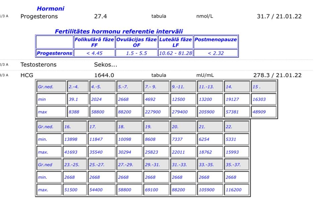Screen dimensions: 335x198
Task: Click the nmol/L unit label
Action: 204,16
